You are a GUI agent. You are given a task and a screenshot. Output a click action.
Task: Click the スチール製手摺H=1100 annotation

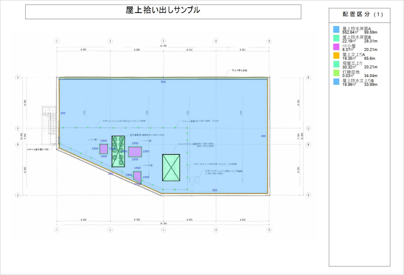pos(38,149)
